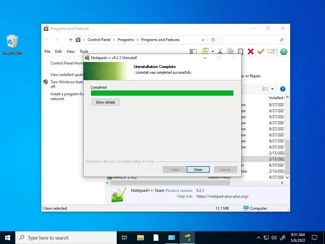Click the 12.1 MB status bar value
This screenshot has height=244, width=325.
[222, 208]
